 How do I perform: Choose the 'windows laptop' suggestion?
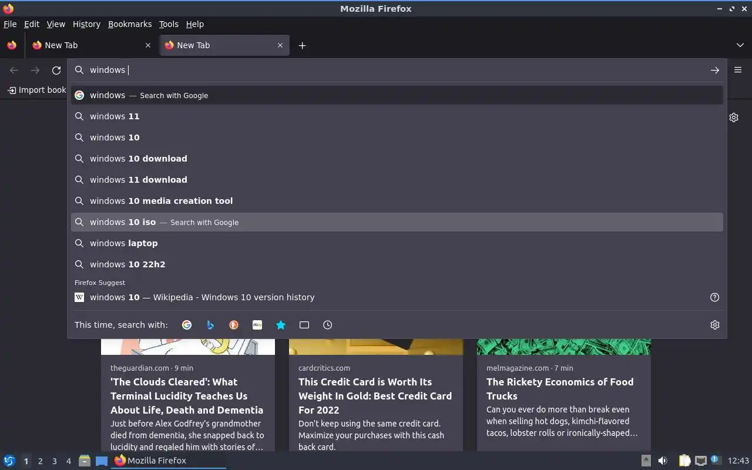[397, 243]
